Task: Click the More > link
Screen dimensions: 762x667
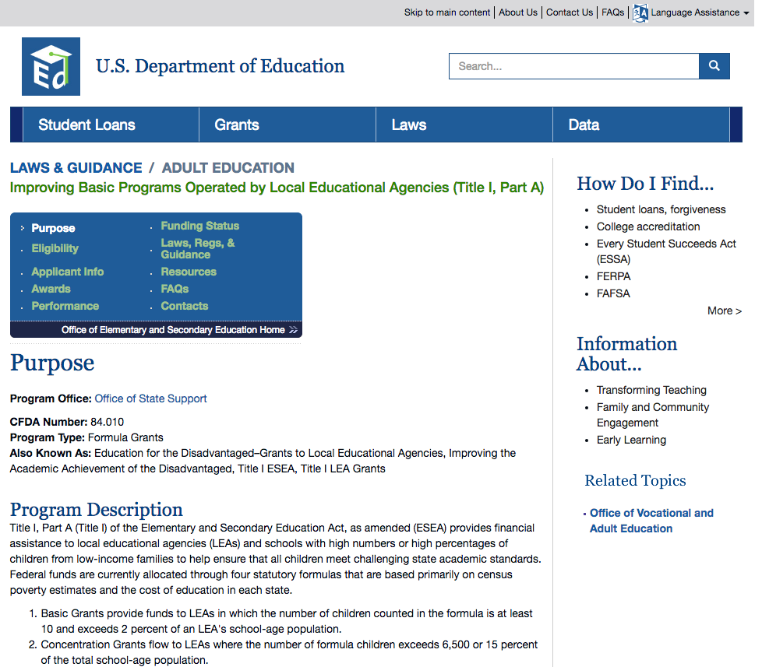Action: coord(724,311)
